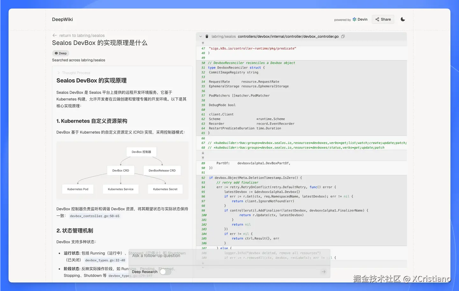
Task: Click the GitHub repo icon in file header
Action: (x=207, y=37)
